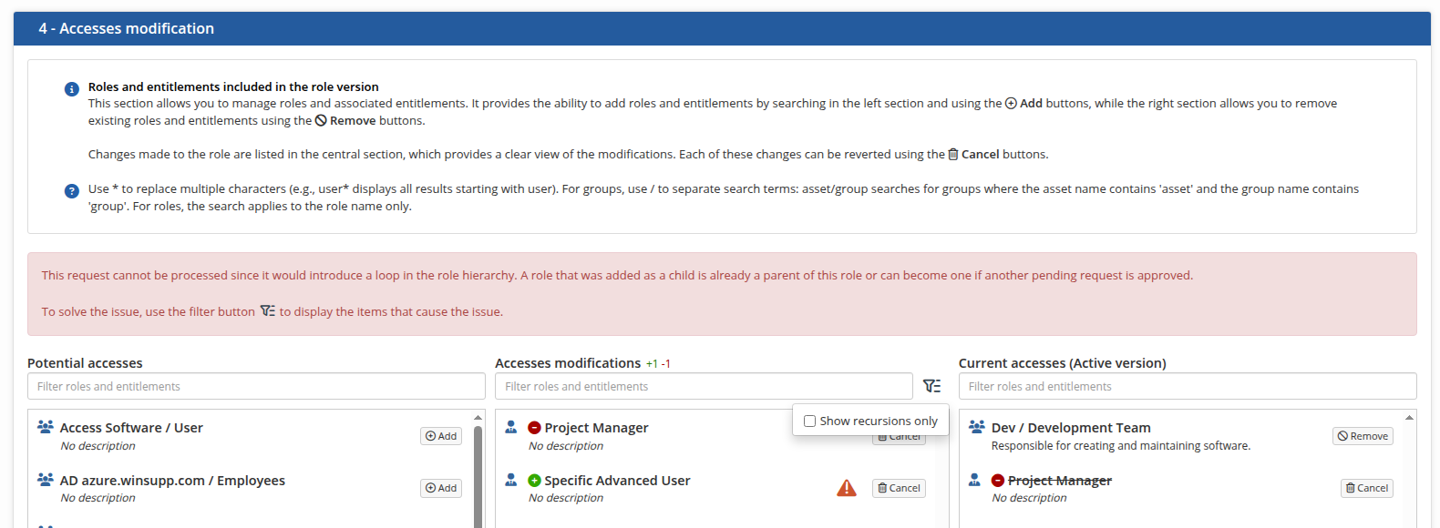Viewport: 1440px width, 528px height.
Task: Click the blue question mark help icon
Action: [x=71, y=191]
